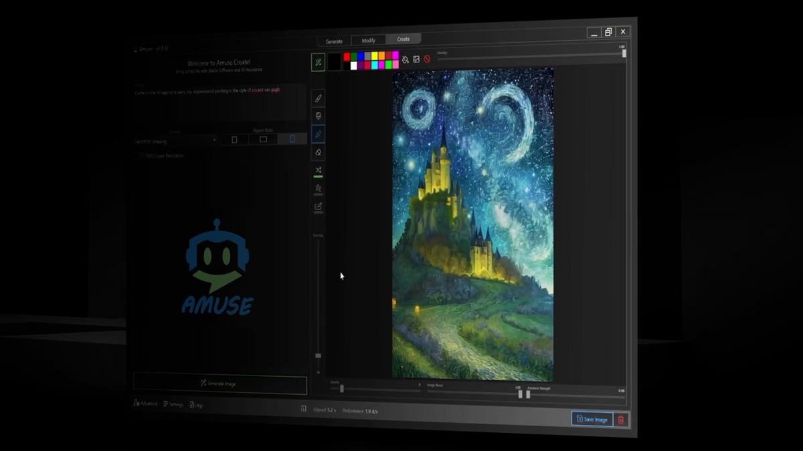Screen dimensions: 803x451
Task: Pick the yellow color swatch
Action: click(375, 56)
